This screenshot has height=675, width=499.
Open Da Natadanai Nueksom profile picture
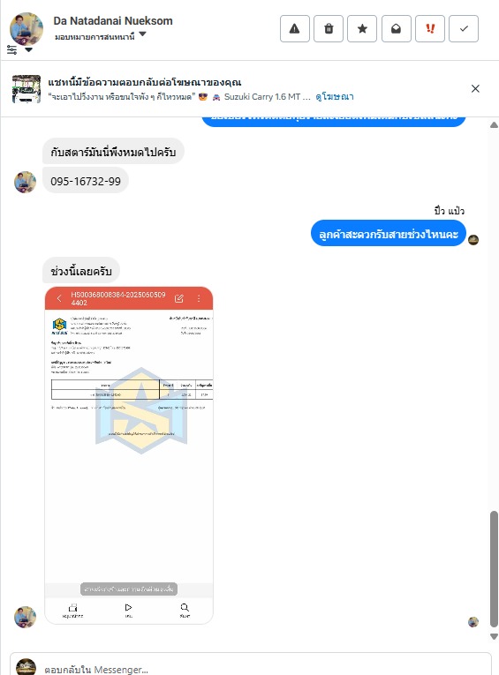tap(26, 29)
